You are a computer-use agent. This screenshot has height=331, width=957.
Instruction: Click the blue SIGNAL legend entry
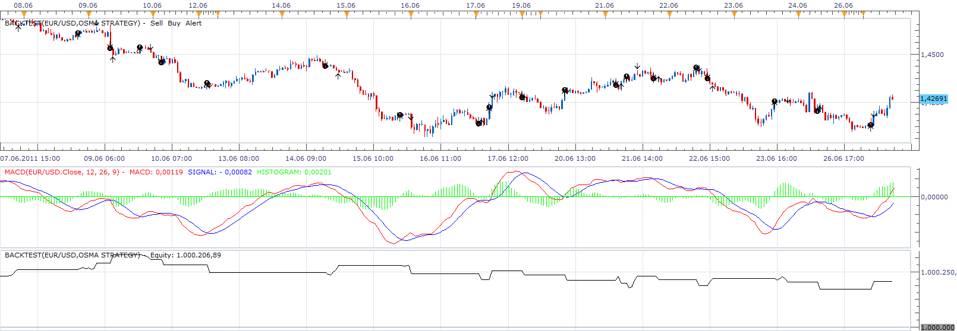coord(220,172)
